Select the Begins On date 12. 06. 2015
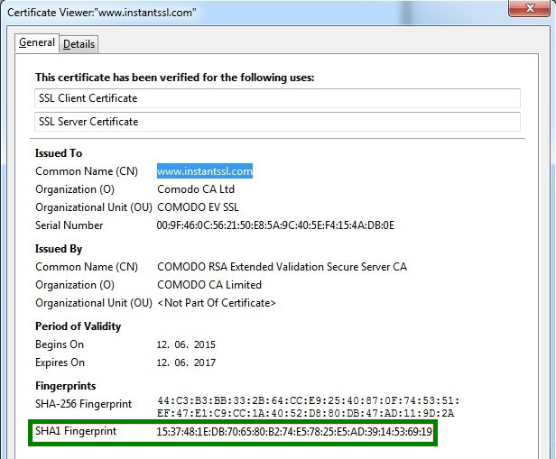The height and width of the screenshot is (459, 556). click(186, 344)
